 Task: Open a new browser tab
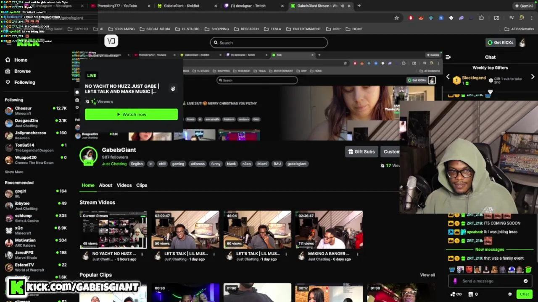pyautogui.click(x=359, y=6)
